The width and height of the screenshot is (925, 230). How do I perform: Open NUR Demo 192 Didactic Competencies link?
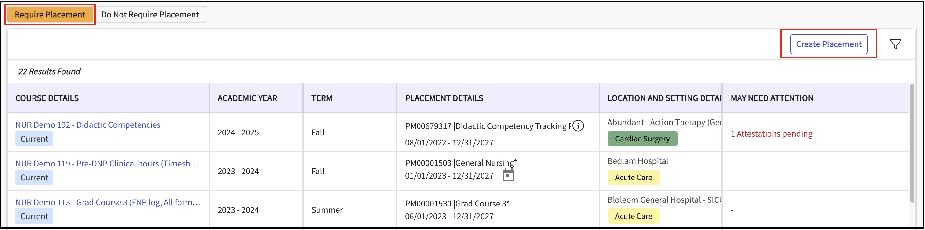pos(88,125)
